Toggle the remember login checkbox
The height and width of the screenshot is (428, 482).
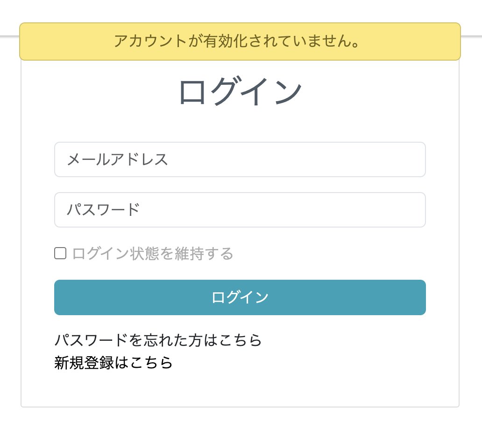(x=60, y=253)
